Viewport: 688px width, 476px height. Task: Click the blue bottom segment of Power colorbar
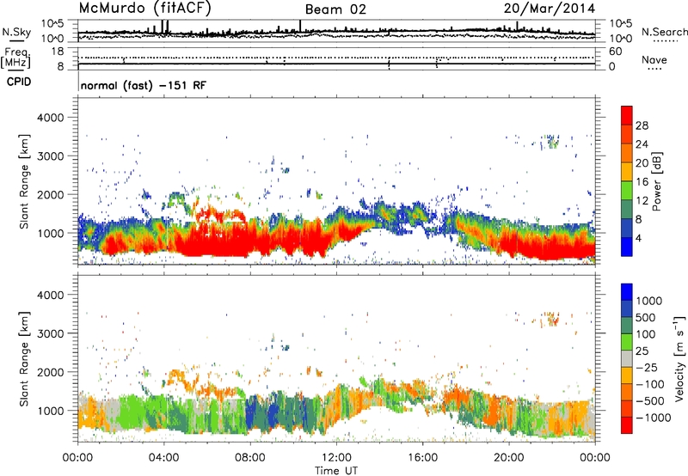click(x=627, y=247)
